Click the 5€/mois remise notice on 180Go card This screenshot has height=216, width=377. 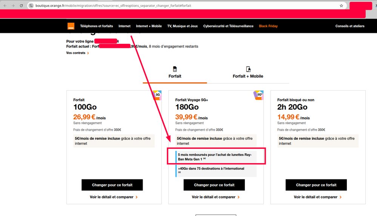[x=216, y=141]
